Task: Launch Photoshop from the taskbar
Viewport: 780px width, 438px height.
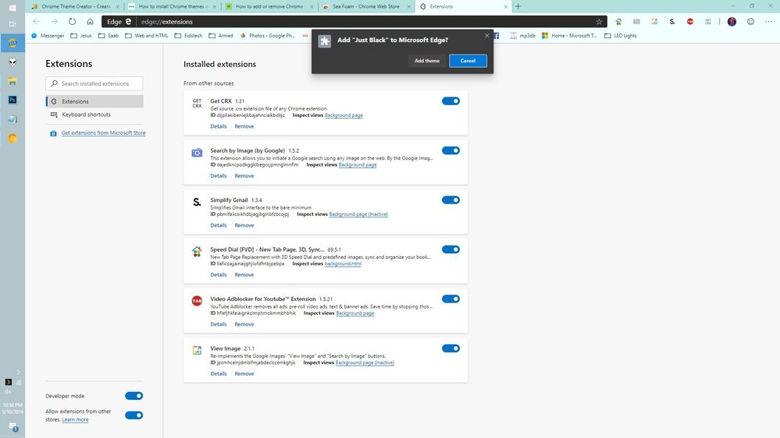Action: coord(12,100)
